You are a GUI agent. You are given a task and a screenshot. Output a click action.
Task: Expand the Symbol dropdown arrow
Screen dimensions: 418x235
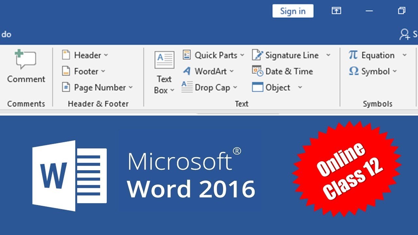[394, 71]
